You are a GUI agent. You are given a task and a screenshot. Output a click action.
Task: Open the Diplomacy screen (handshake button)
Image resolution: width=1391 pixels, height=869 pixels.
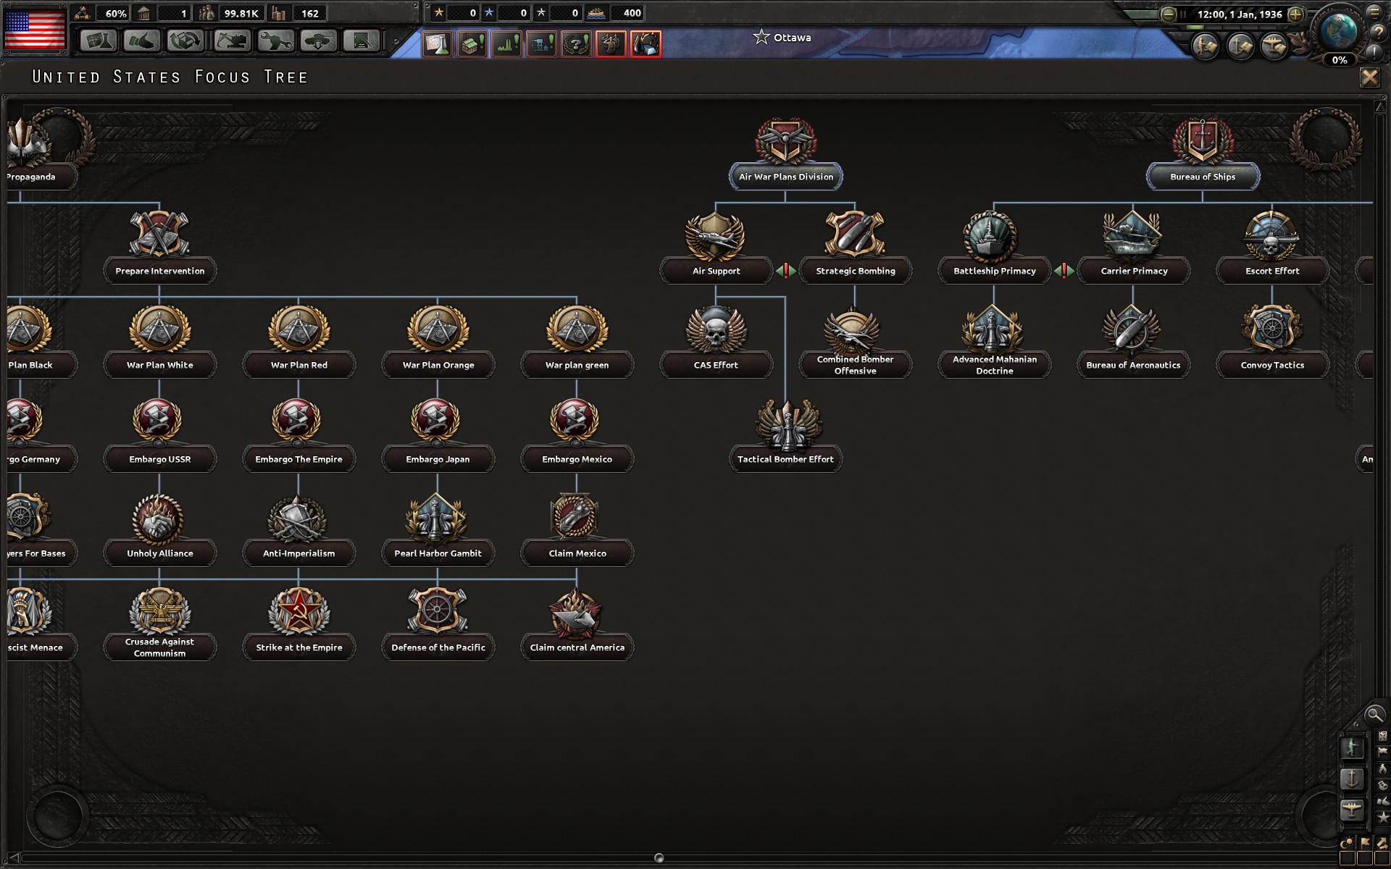coord(142,41)
